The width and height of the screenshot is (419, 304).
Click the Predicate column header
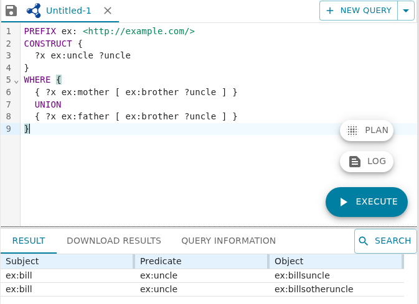pyautogui.click(x=201, y=261)
